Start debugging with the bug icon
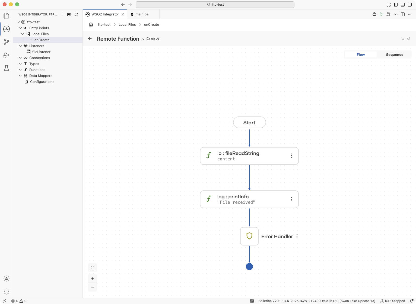Image resolution: width=416 pixels, height=304 pixels. (x=388, y=14)
